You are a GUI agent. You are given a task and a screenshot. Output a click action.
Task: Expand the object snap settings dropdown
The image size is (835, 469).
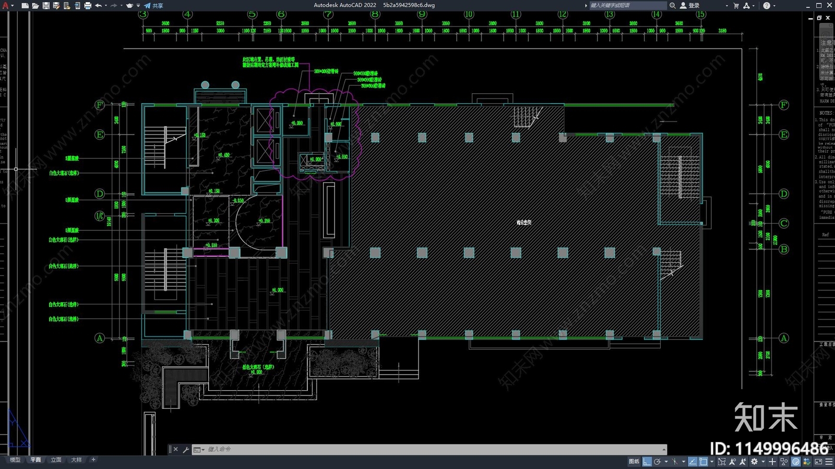pyautogui.click(x=712, y=462)
